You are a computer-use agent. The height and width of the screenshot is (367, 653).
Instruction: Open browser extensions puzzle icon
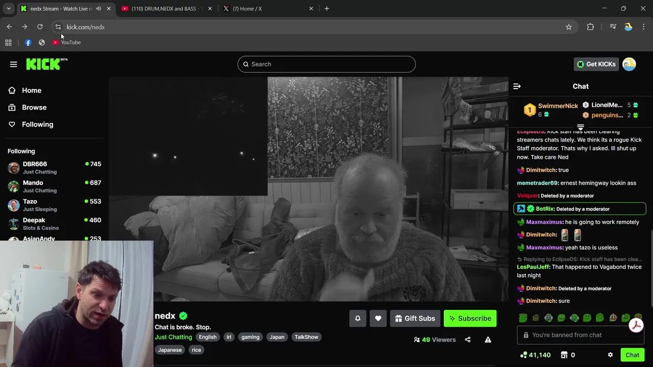(590, 27)
